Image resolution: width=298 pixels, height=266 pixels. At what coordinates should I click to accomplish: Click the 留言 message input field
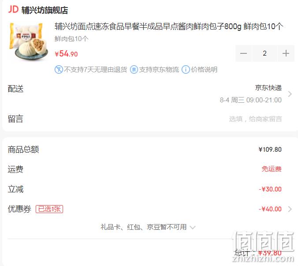point(255,119)
